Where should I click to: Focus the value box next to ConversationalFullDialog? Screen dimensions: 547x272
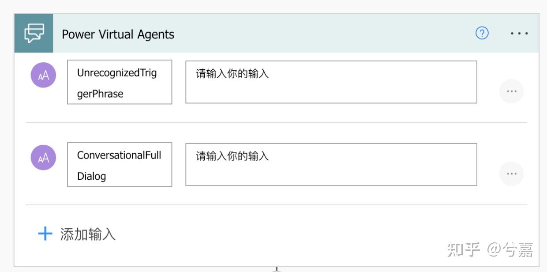(331, 164)
